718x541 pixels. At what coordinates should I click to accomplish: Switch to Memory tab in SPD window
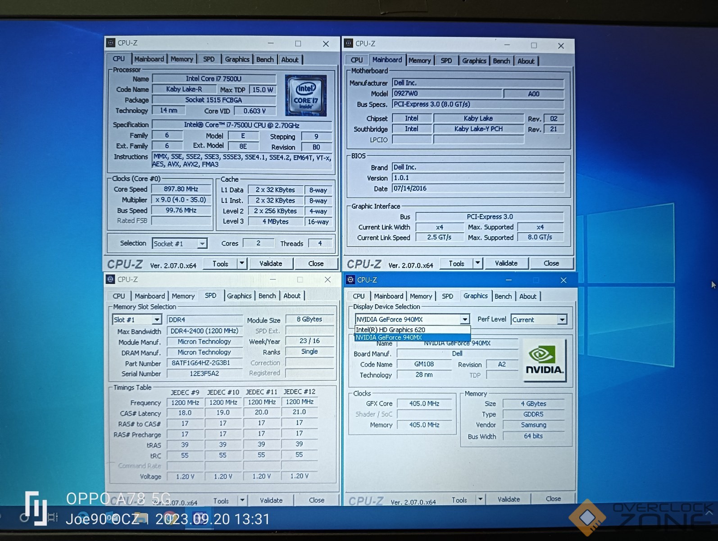pos(183,296)
